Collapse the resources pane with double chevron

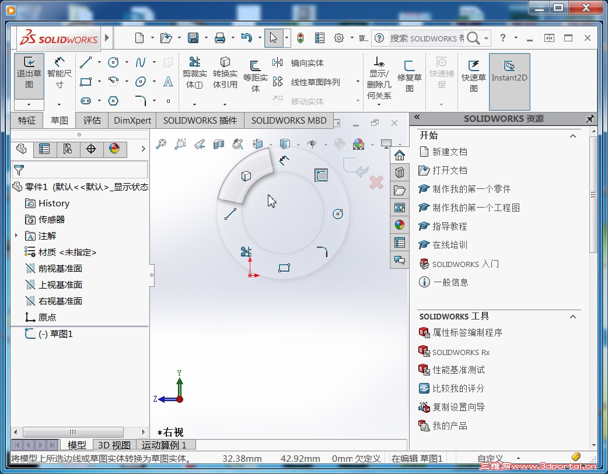click(x=417, y=117)
